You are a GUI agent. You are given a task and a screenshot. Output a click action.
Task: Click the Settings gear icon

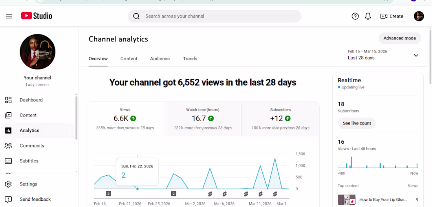pyautogui.click(x=8, y=184)
